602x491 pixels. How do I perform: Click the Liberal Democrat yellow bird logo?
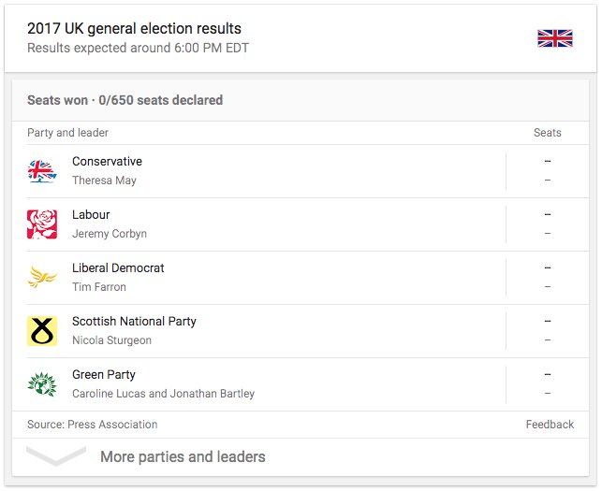(x=42, y=278)
